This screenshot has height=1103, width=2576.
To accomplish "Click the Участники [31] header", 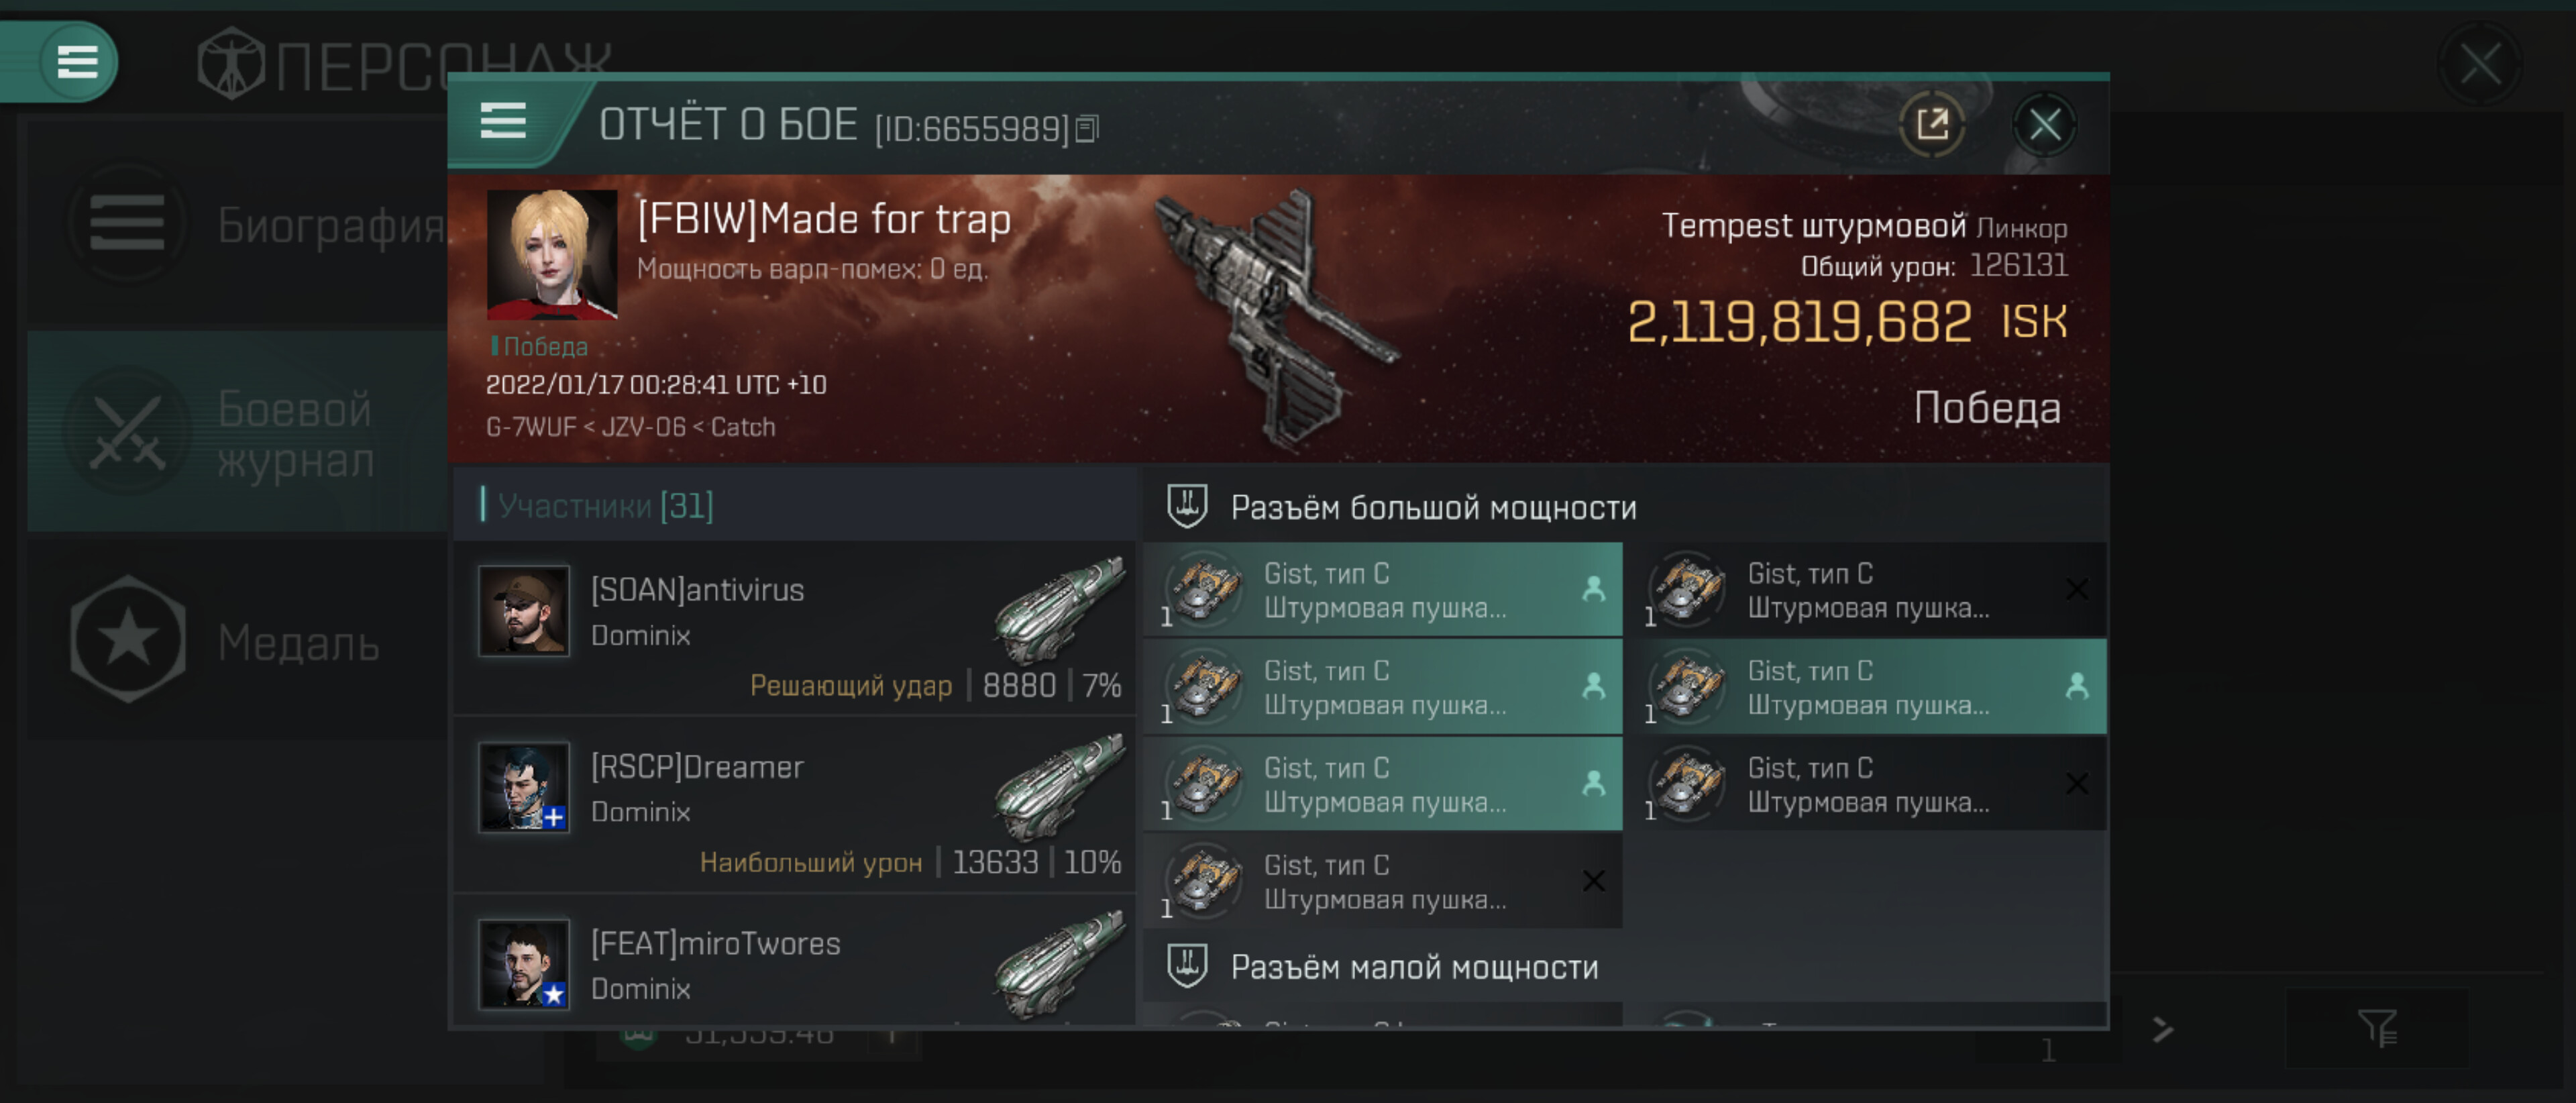I will click(605, 506).
